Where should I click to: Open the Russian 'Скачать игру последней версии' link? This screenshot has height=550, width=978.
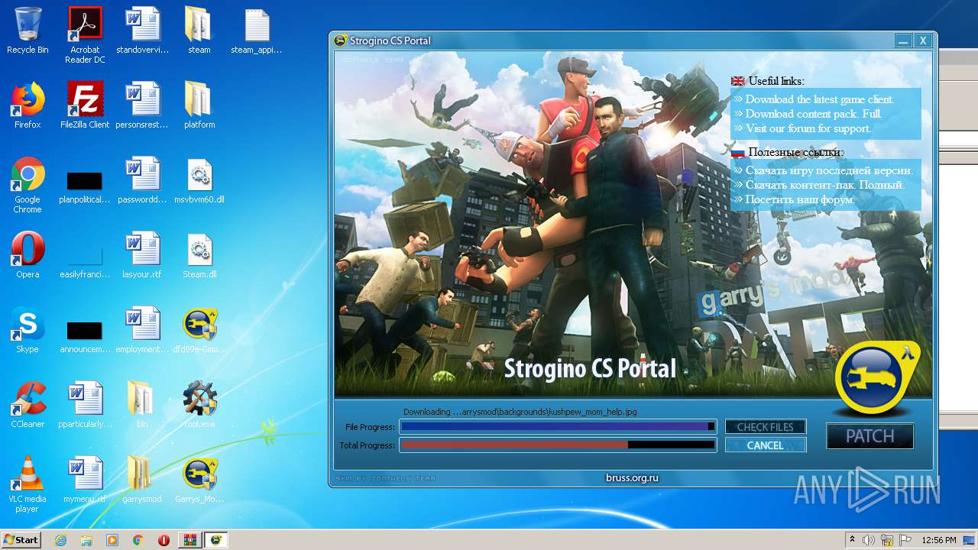coord(829,170)
